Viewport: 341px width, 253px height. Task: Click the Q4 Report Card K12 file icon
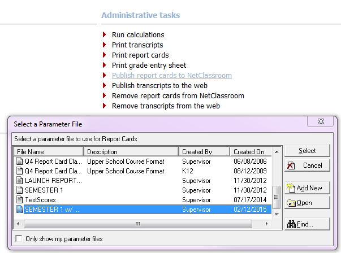pyautogui.click(x=20, y=171)
